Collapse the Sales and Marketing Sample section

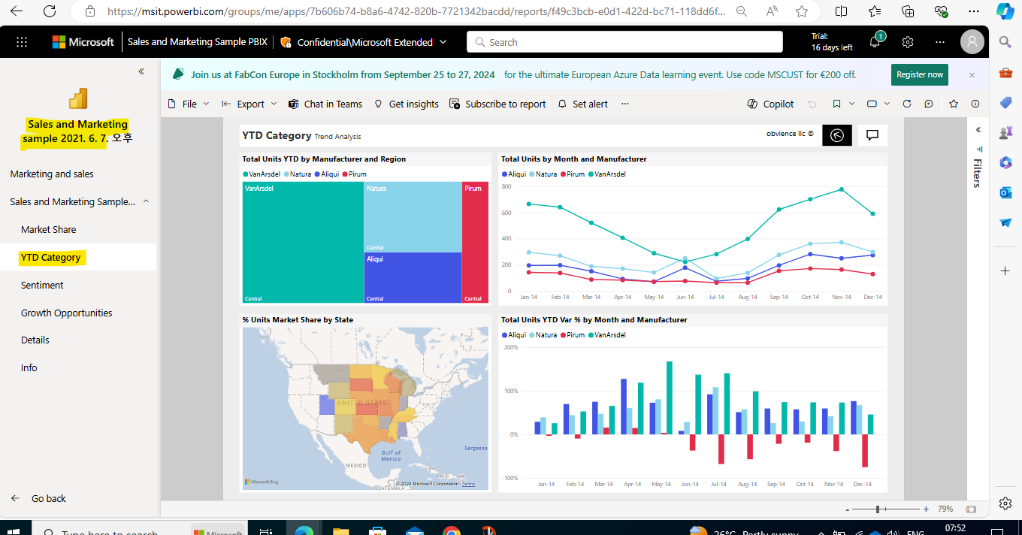(146, 201)
